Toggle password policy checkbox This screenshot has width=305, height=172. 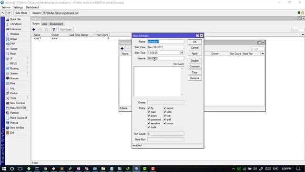click(149, 119)
